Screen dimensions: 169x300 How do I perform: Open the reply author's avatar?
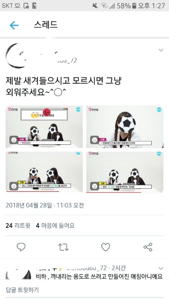pos(18,274)
